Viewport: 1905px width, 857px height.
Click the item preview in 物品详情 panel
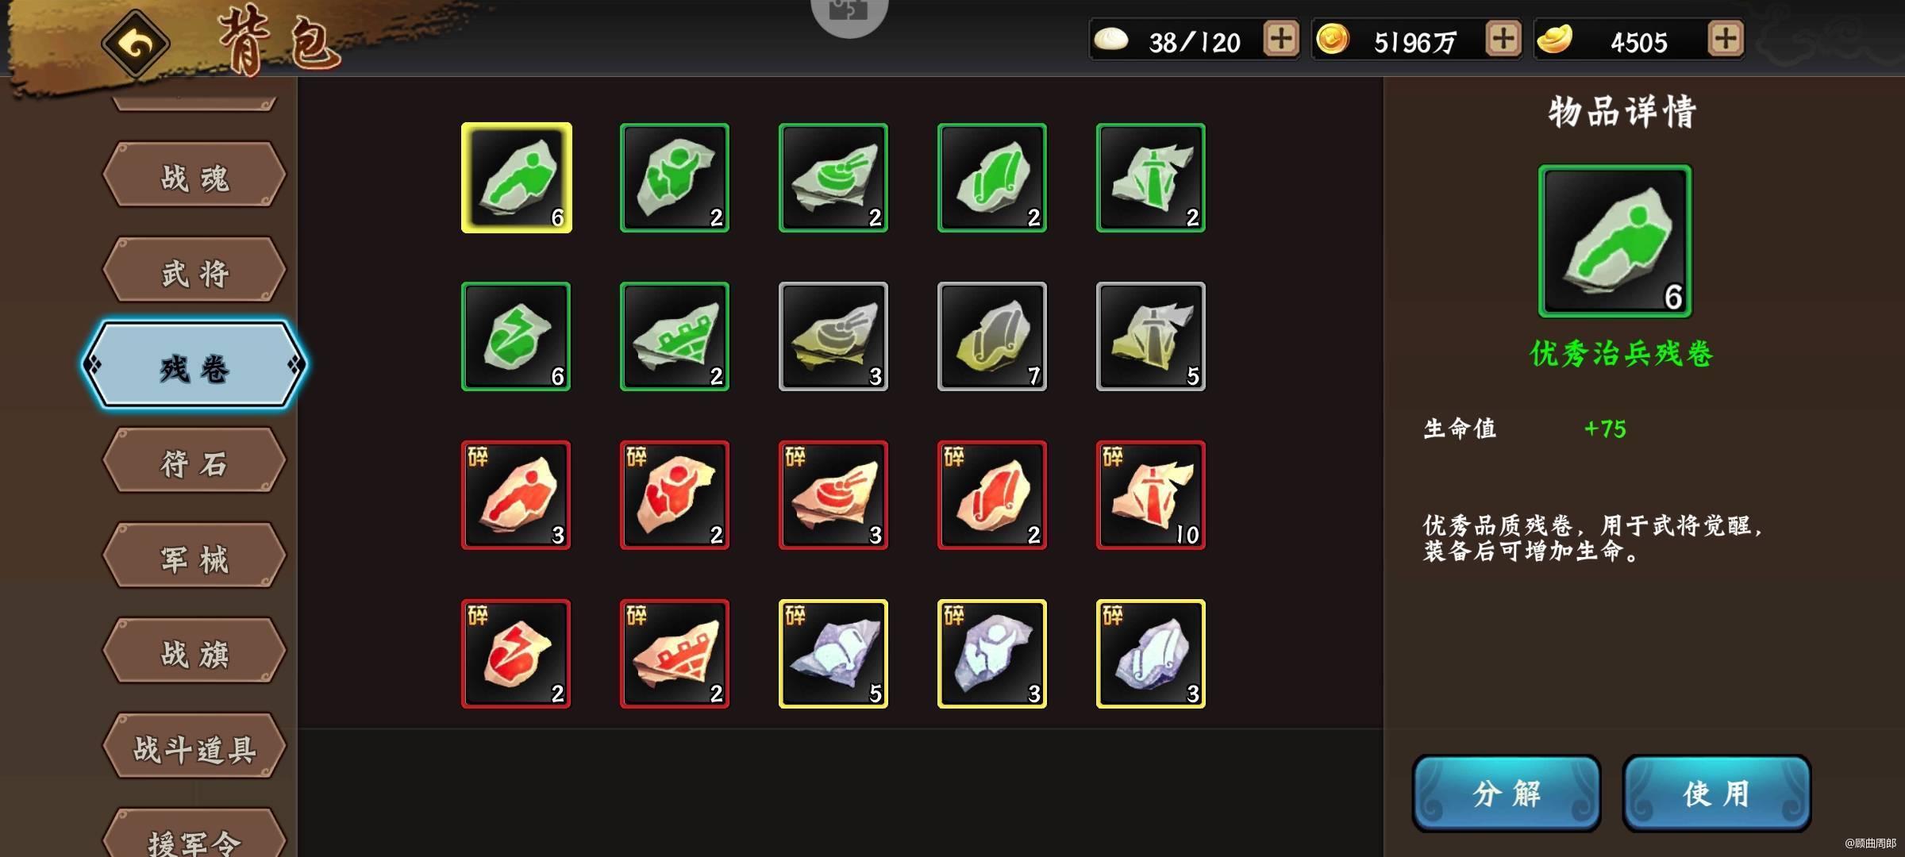click(x=1615, y=241)
